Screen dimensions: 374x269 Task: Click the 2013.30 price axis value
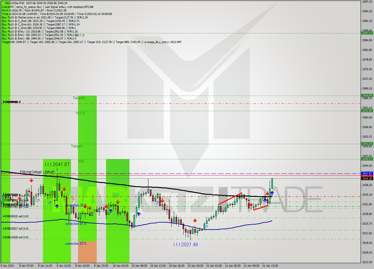click(367, 262)
